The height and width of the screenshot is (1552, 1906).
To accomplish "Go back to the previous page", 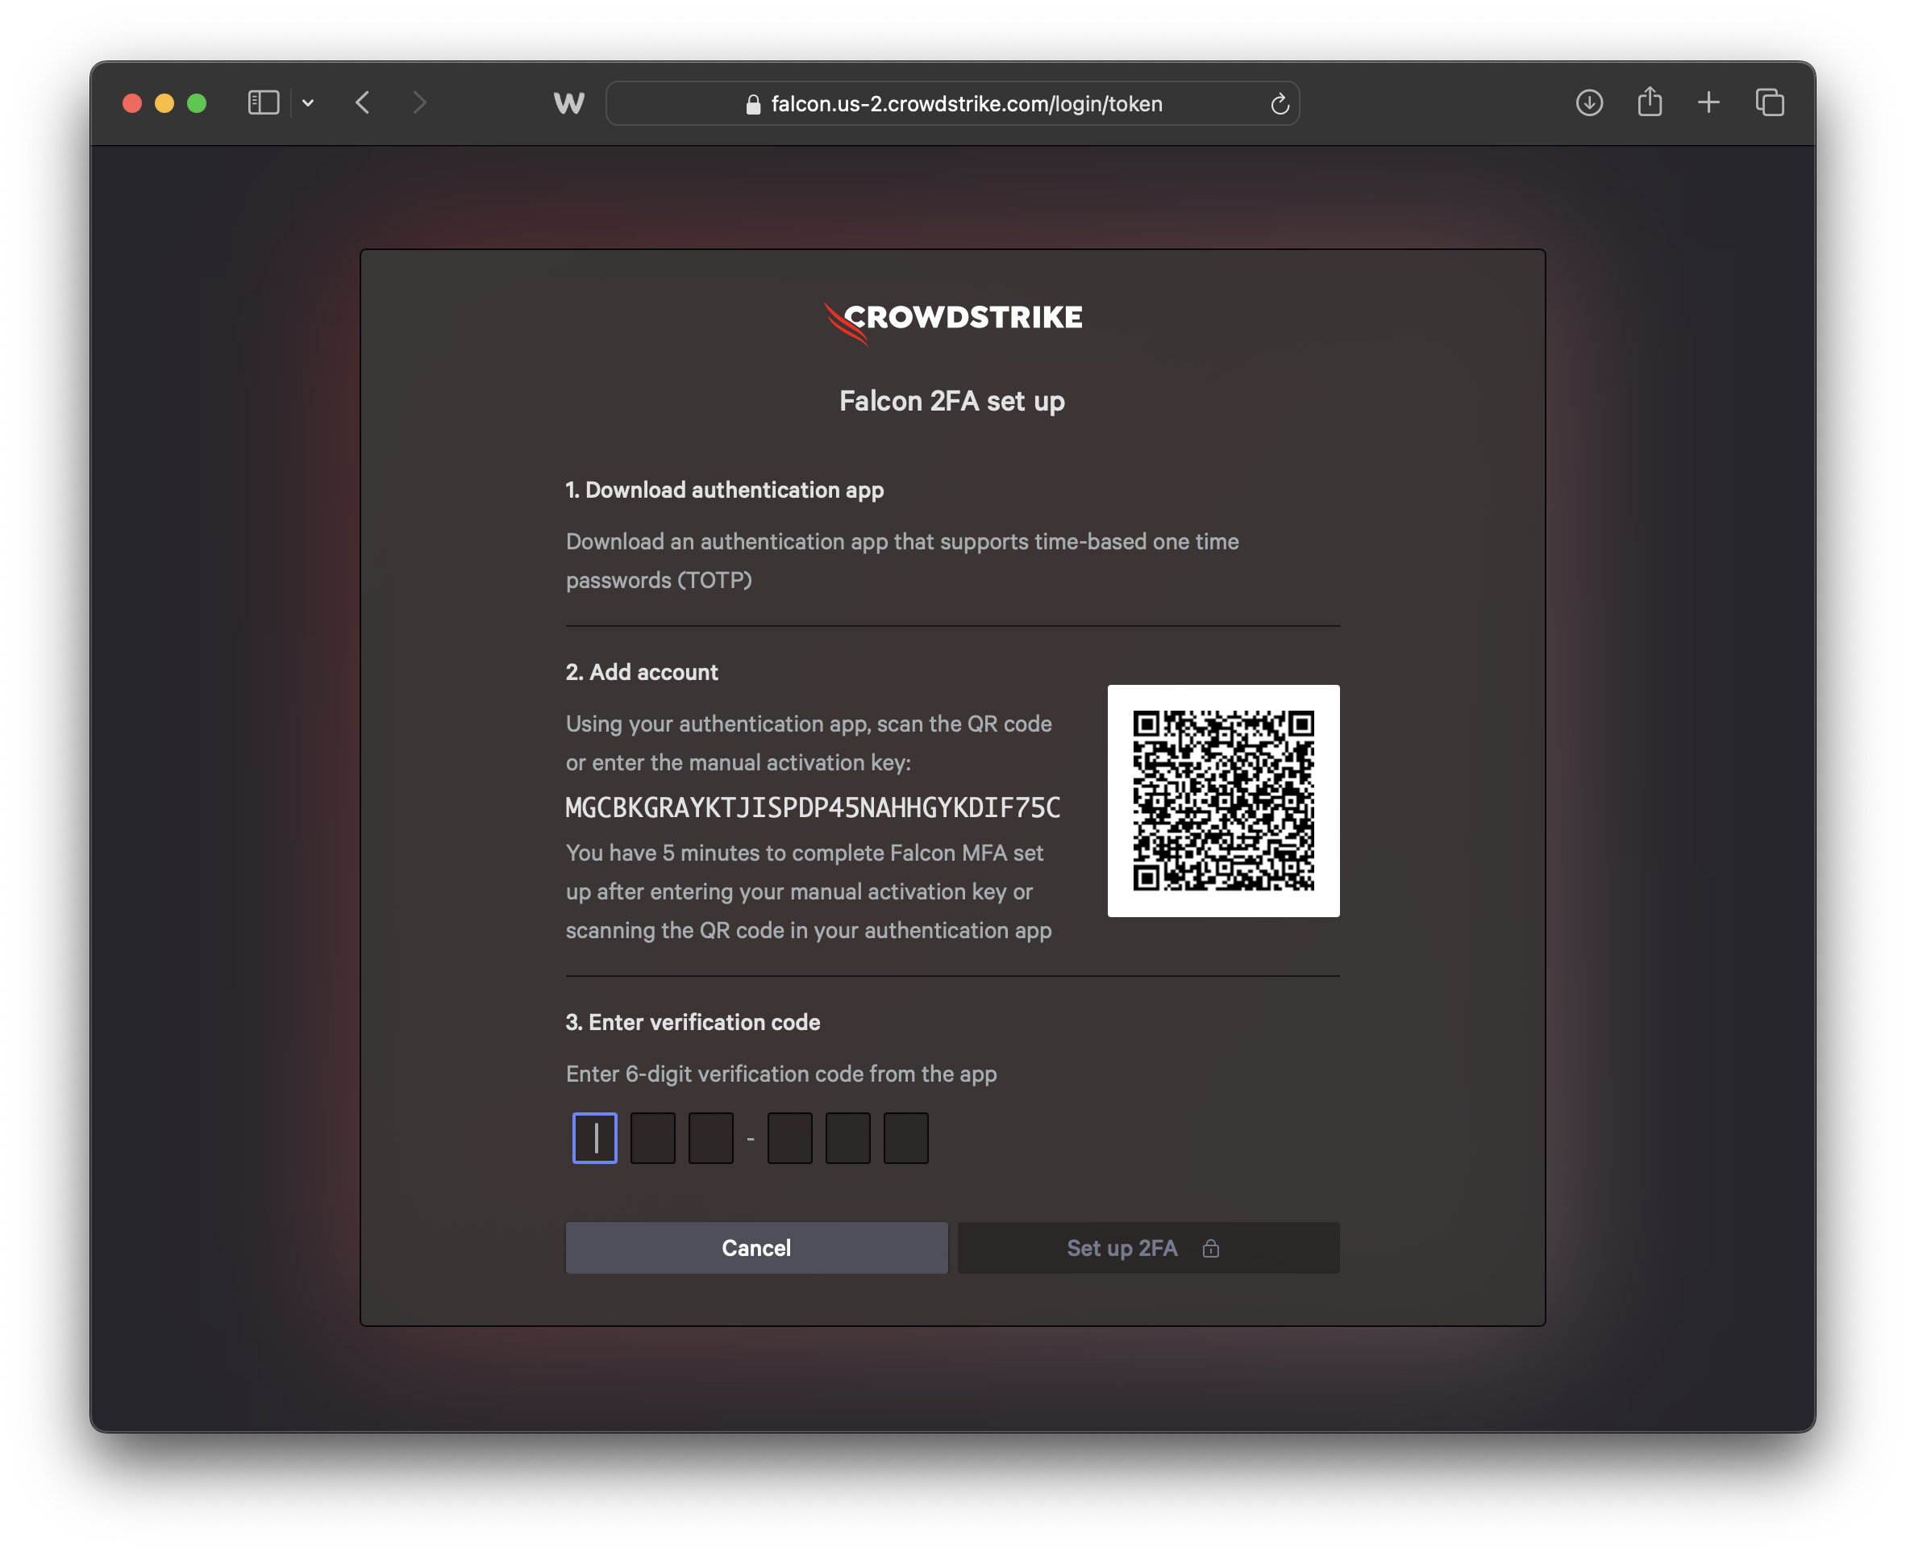I will tap(363, 102).
